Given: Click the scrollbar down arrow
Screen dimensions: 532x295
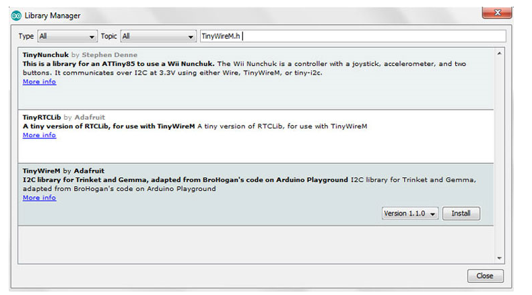Looking at the screenshot, I should (499, 257).
